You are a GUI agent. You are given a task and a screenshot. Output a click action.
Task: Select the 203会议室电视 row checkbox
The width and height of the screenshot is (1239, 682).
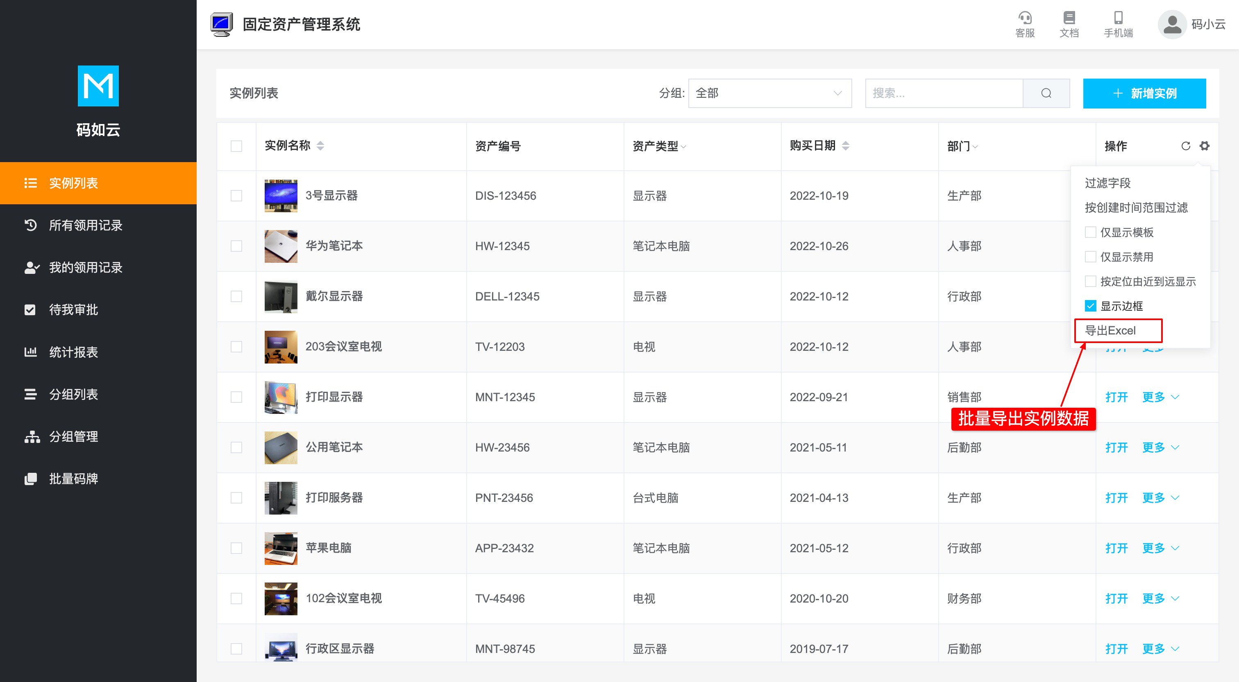[x=236, y=347]
